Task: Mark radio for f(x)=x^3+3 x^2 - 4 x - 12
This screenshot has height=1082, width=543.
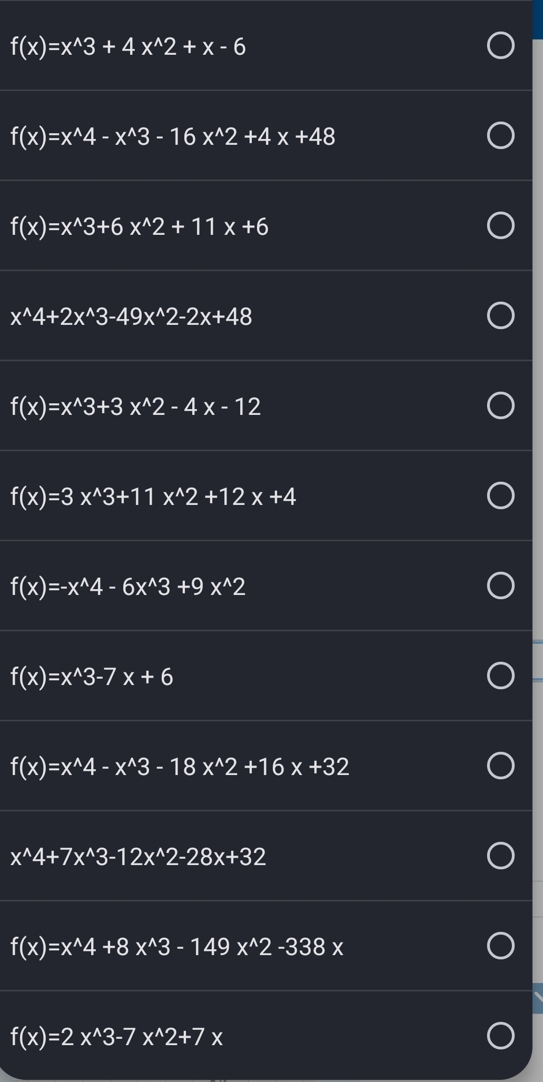Action: coord(500,406)
